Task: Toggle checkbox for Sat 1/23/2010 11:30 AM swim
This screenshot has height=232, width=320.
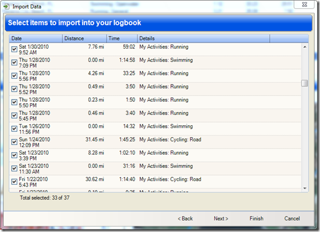Action: tap(14, 168)
